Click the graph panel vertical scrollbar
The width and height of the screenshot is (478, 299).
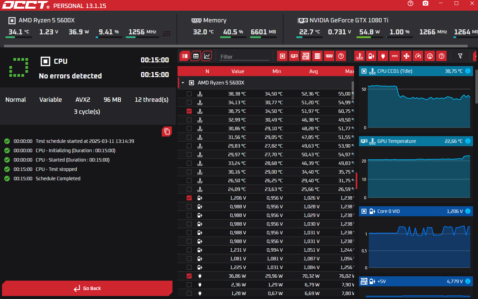[476, 87]
